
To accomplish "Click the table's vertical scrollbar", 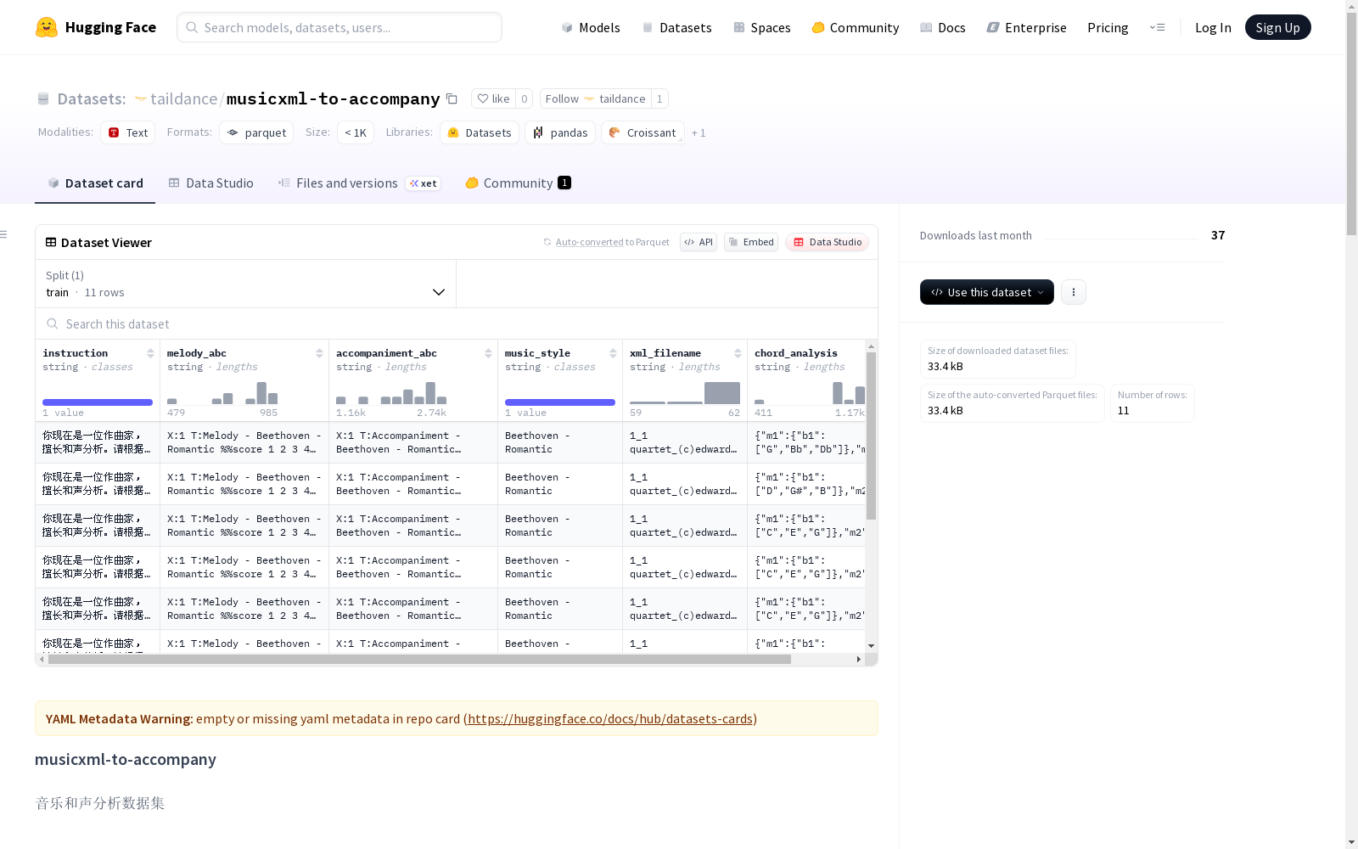I will pos(871,435).
